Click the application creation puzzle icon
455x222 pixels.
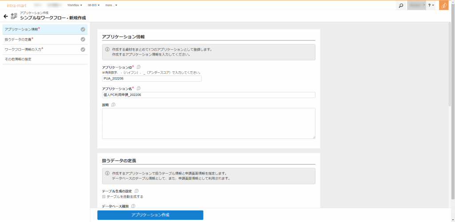click(14, 16)
